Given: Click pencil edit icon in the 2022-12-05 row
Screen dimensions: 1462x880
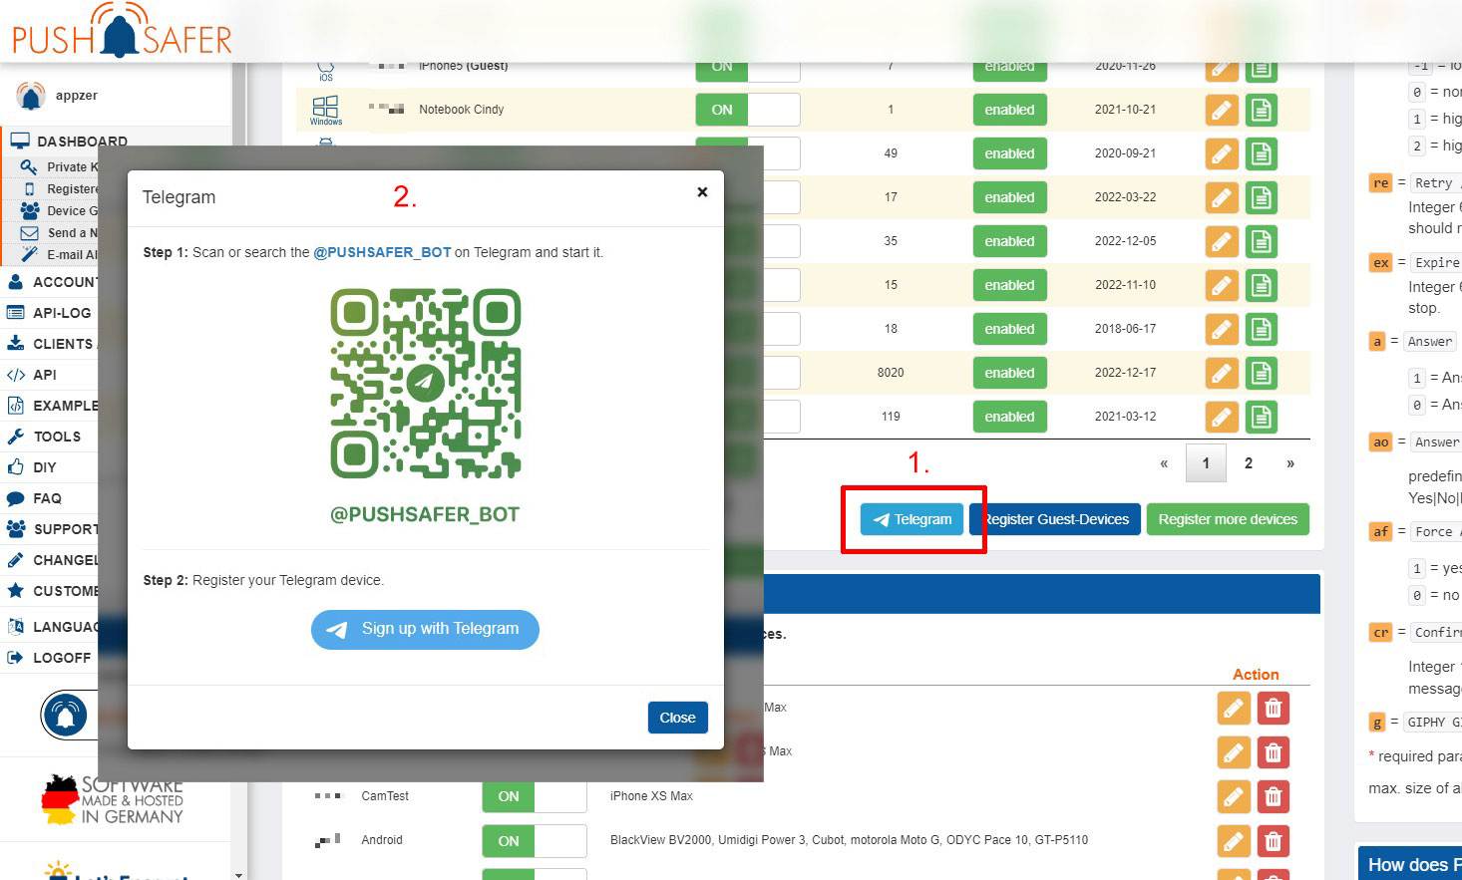Looking at the screenshot, I should point(1222,241).
